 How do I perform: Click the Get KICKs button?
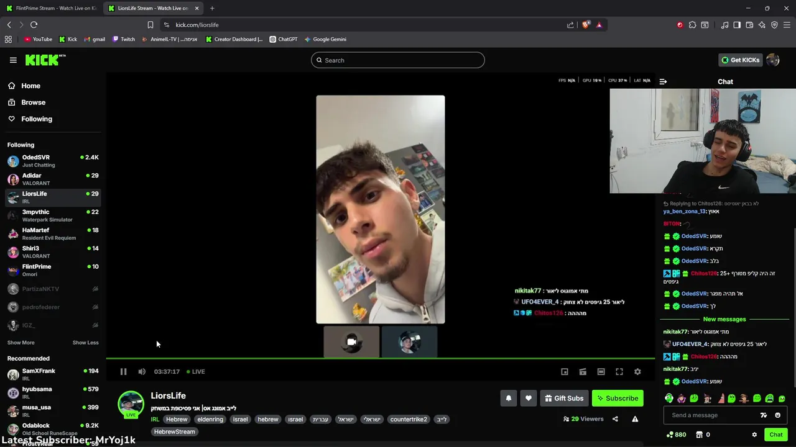pyautogui.click(x=740, y=60)
